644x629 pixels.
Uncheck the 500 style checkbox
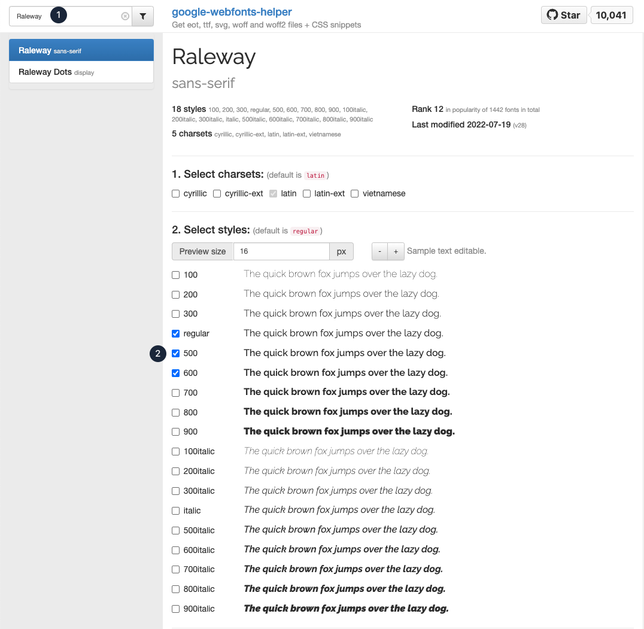[176, 354]
